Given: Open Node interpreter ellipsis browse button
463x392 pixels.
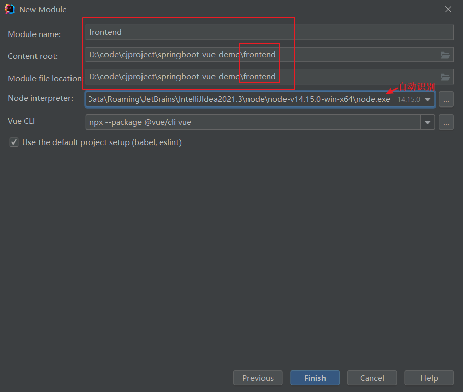Looking at the screenshot, I should [x=446, y=99].
